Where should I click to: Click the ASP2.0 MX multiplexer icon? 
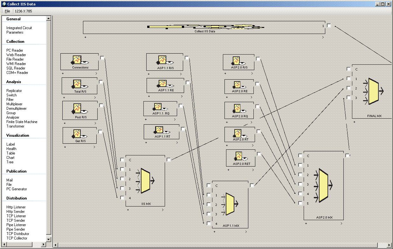coord(323,185)
